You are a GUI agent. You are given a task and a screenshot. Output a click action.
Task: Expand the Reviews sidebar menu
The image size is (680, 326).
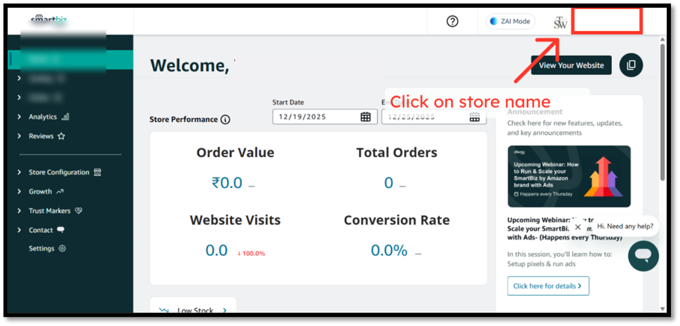[41, 136]
